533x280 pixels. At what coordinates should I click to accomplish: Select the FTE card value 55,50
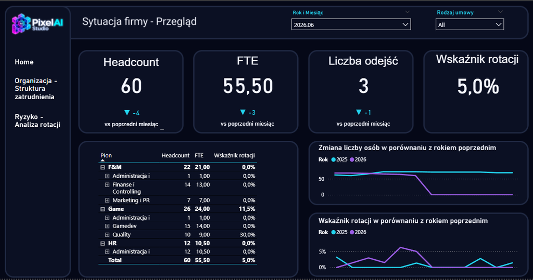[x=248, y=86]
